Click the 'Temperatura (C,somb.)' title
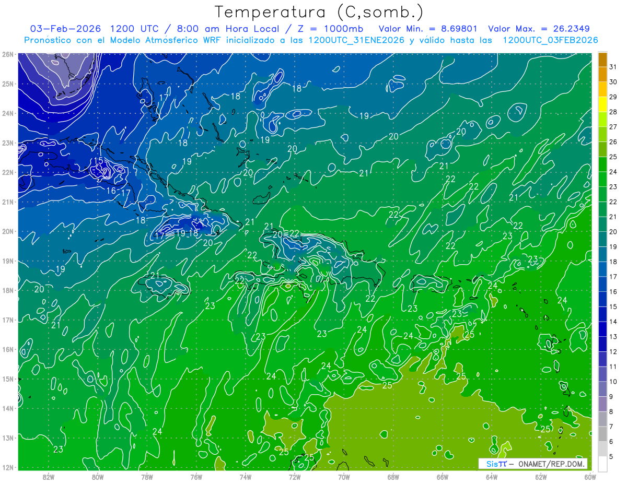 click(x=319, y=12)
